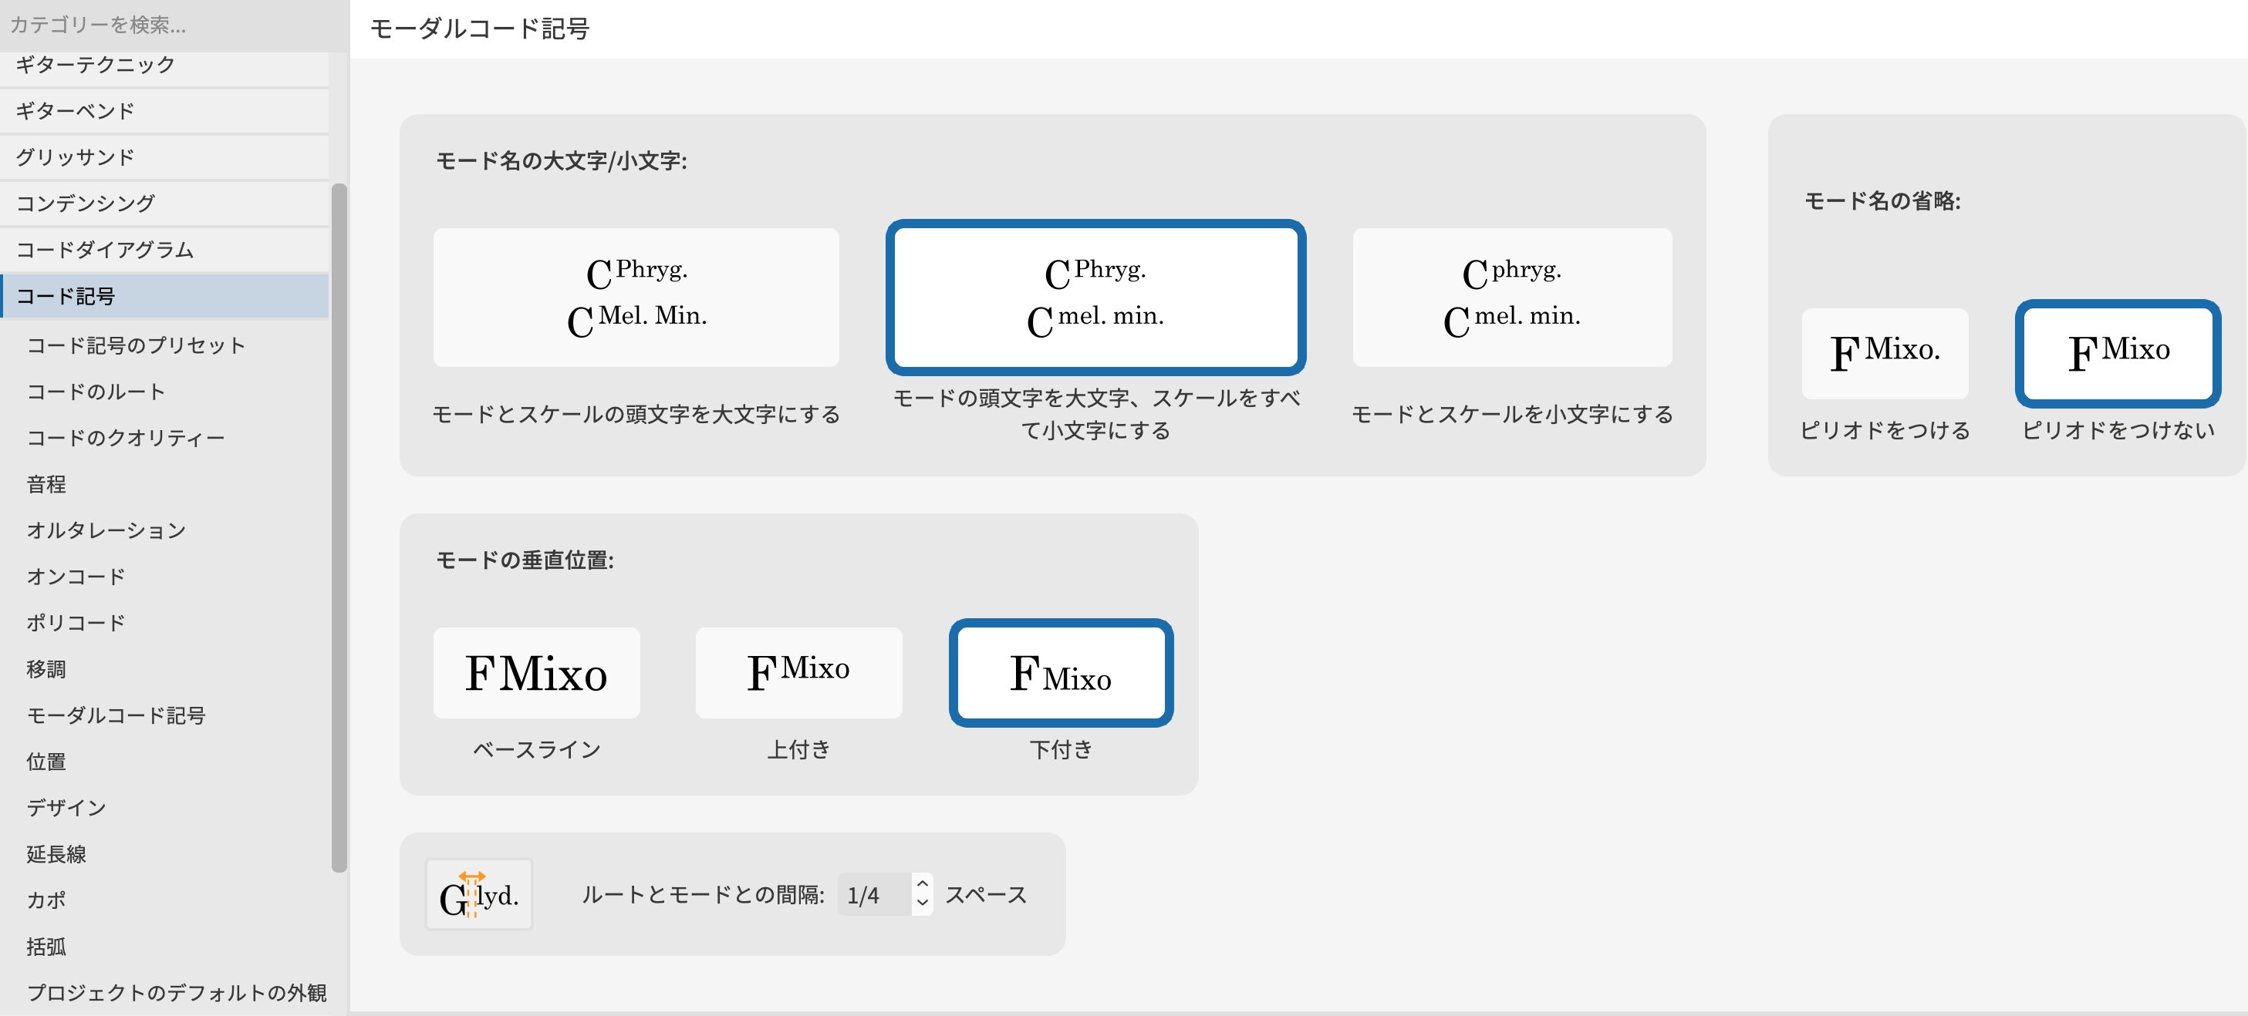Choose 'F Mixo.' with period abbreviation

click(x=1884, y=353)
